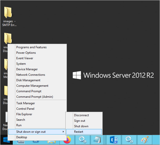Click Restart in the submenu
Image resolution: width=160 pixels, height=145 pixels.
[x=84, y=132]
